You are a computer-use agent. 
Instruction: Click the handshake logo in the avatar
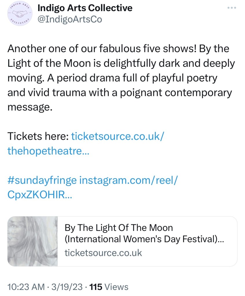pos(19,14)
